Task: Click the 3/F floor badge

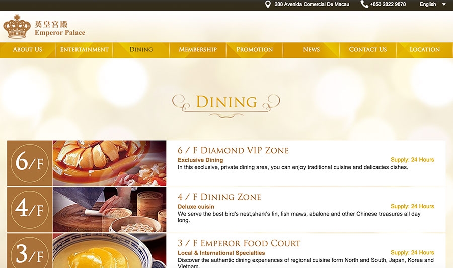Action: (x=30, y=251)
